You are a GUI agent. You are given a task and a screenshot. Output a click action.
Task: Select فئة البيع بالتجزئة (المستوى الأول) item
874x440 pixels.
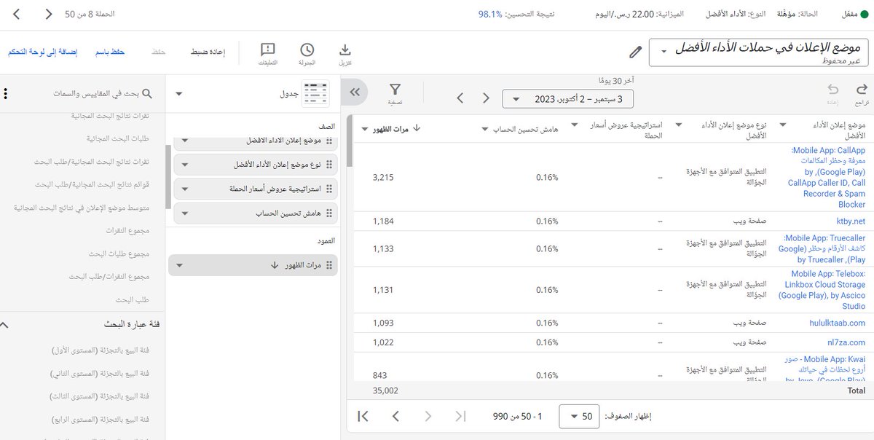point(101,350)
